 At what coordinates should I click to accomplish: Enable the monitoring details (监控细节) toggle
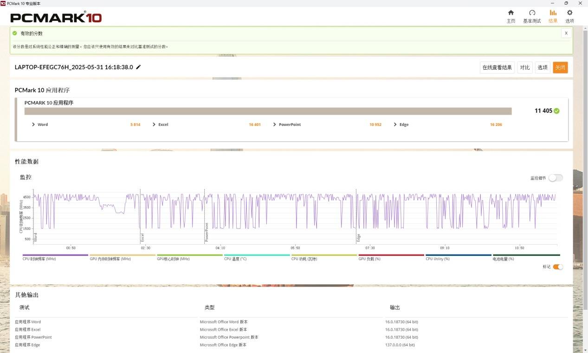click(x=555, y=178)
